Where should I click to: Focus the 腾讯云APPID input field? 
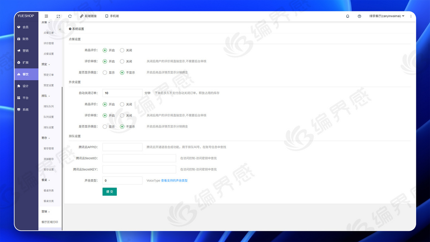123,147
